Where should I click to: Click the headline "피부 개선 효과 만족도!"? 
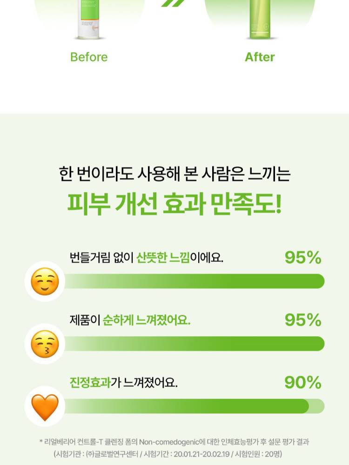pos(174,204)
